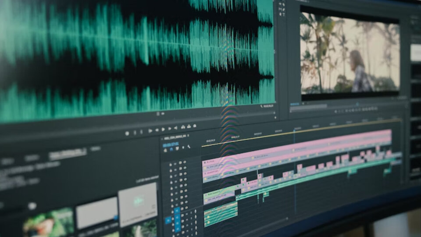
Task: Click the Program monitor blue playhead marker
Action: pyautogui.click(x=357, y=104)
